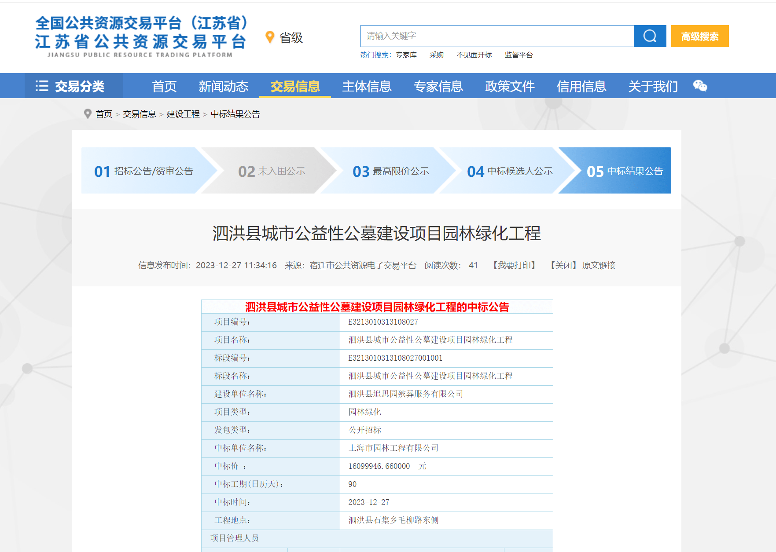This screenshot has width=776, height=552.
Task: Open 信用信息 navigation item
Action: click(x=581, y=86)
